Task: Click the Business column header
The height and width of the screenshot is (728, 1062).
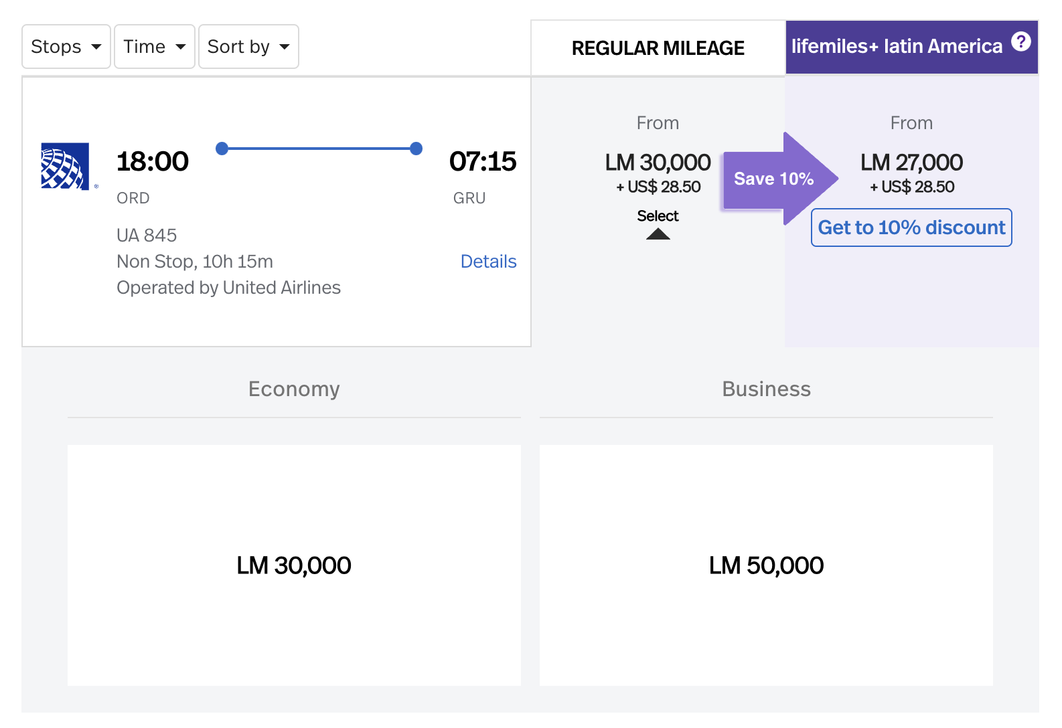Action: pos(766,389)
